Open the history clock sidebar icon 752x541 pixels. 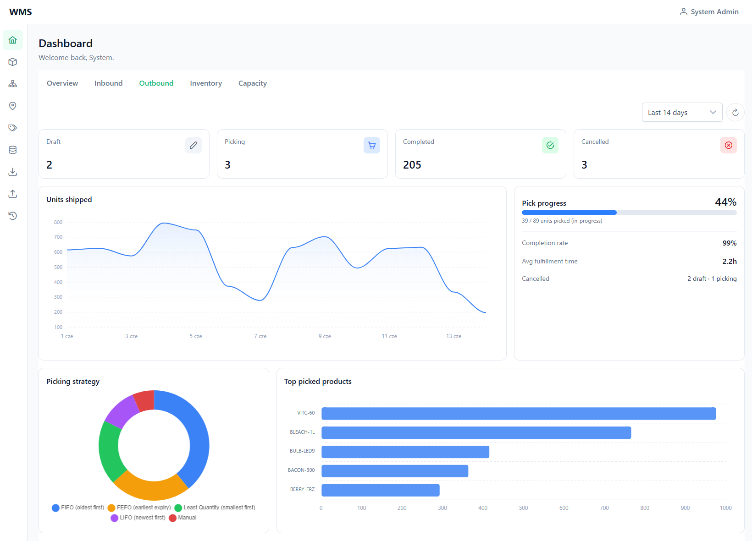(13, 216)
